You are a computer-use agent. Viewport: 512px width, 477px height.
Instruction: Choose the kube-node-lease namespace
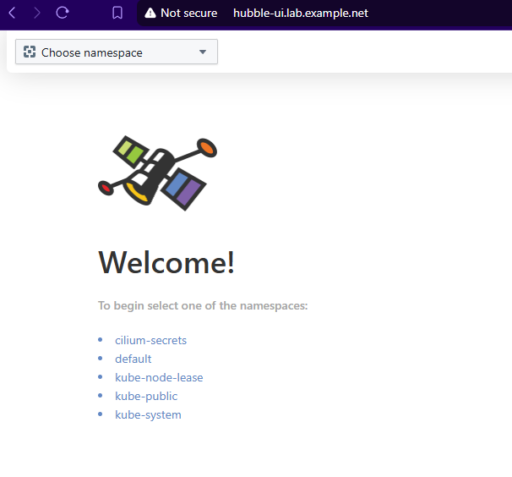[x=159, y=377]
